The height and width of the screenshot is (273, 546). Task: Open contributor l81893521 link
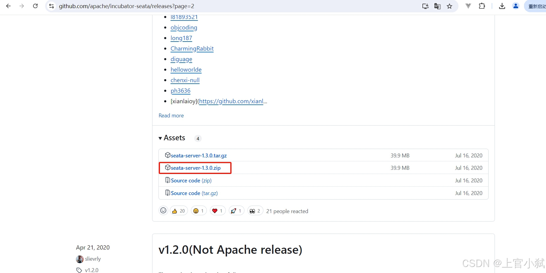(184, 17)
